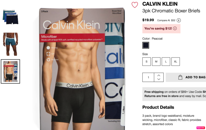Image resolution: width=206 pixels, height=130 pixels.
Task: Open info icon beside You're saving $12
Action: [x=175, y=29]
